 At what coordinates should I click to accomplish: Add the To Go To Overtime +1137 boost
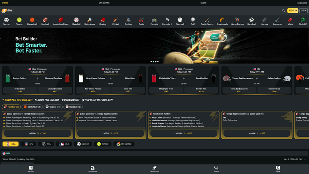point(257,134)
